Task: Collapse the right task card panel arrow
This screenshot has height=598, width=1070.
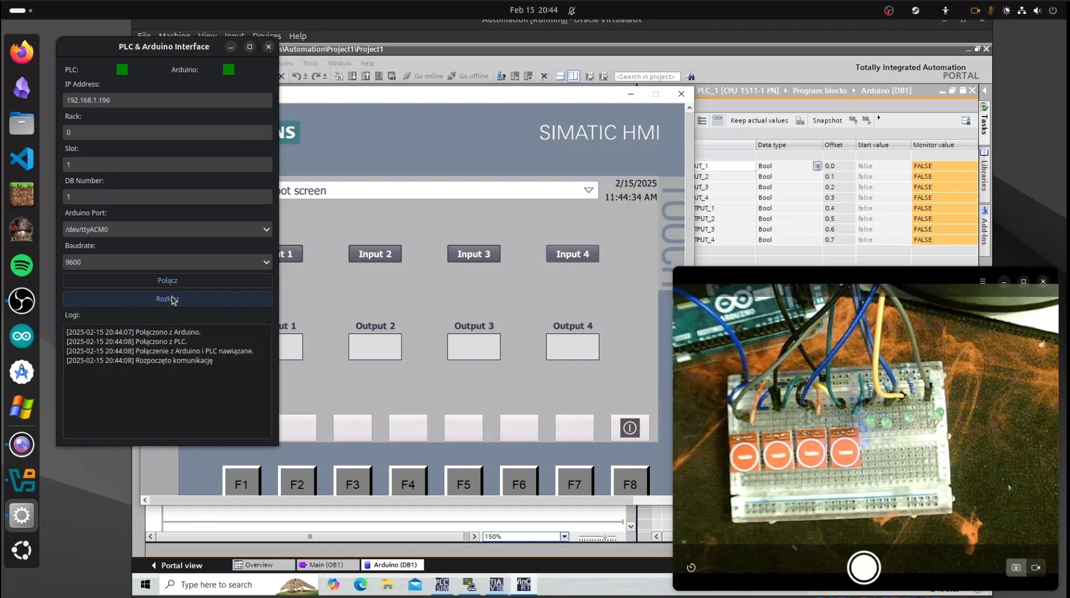Action: tap(985, 90)
